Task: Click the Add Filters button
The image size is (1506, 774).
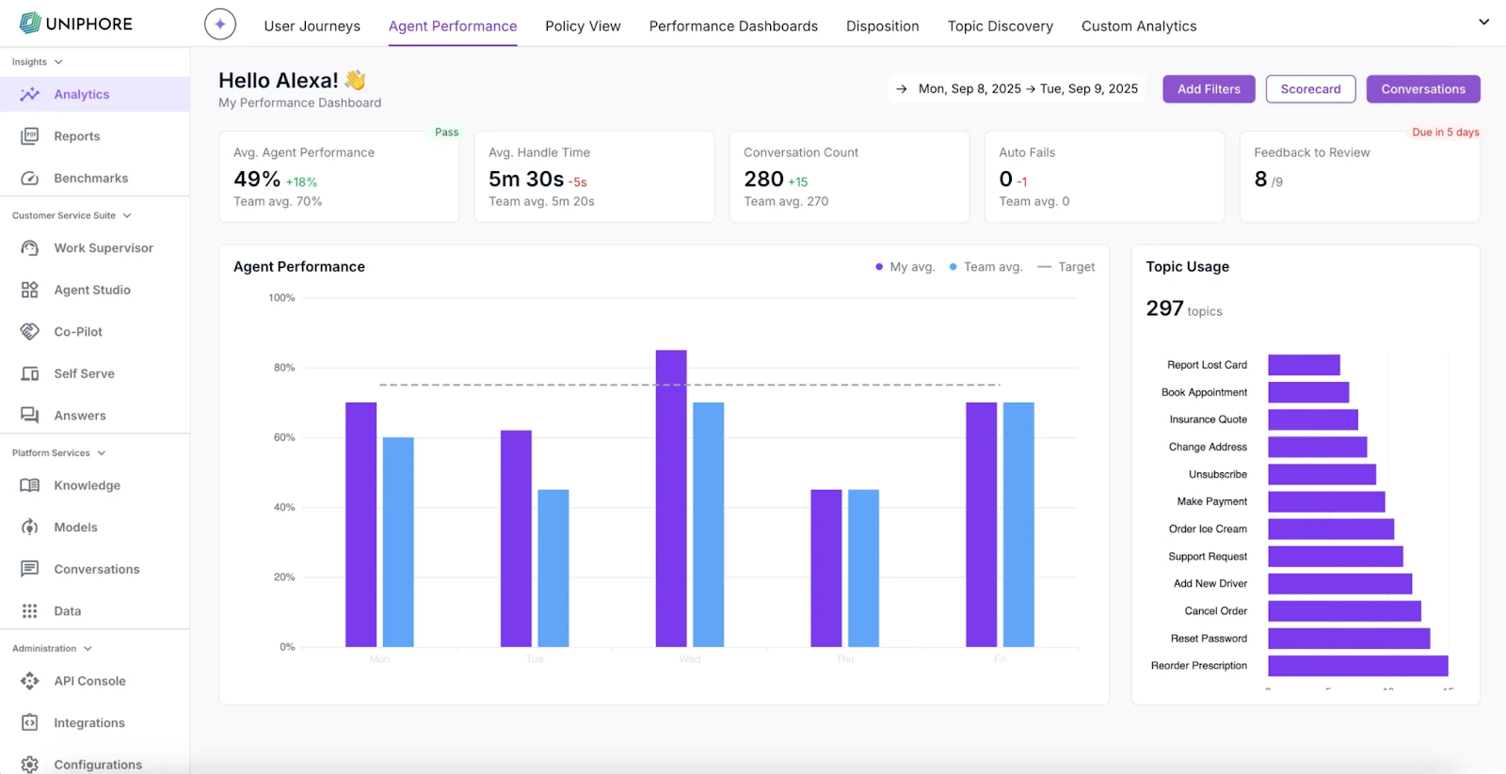Action: pyautogui.click(x=1209, y=89)
